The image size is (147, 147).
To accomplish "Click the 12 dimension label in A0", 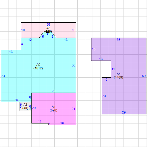I will point(30,40).
